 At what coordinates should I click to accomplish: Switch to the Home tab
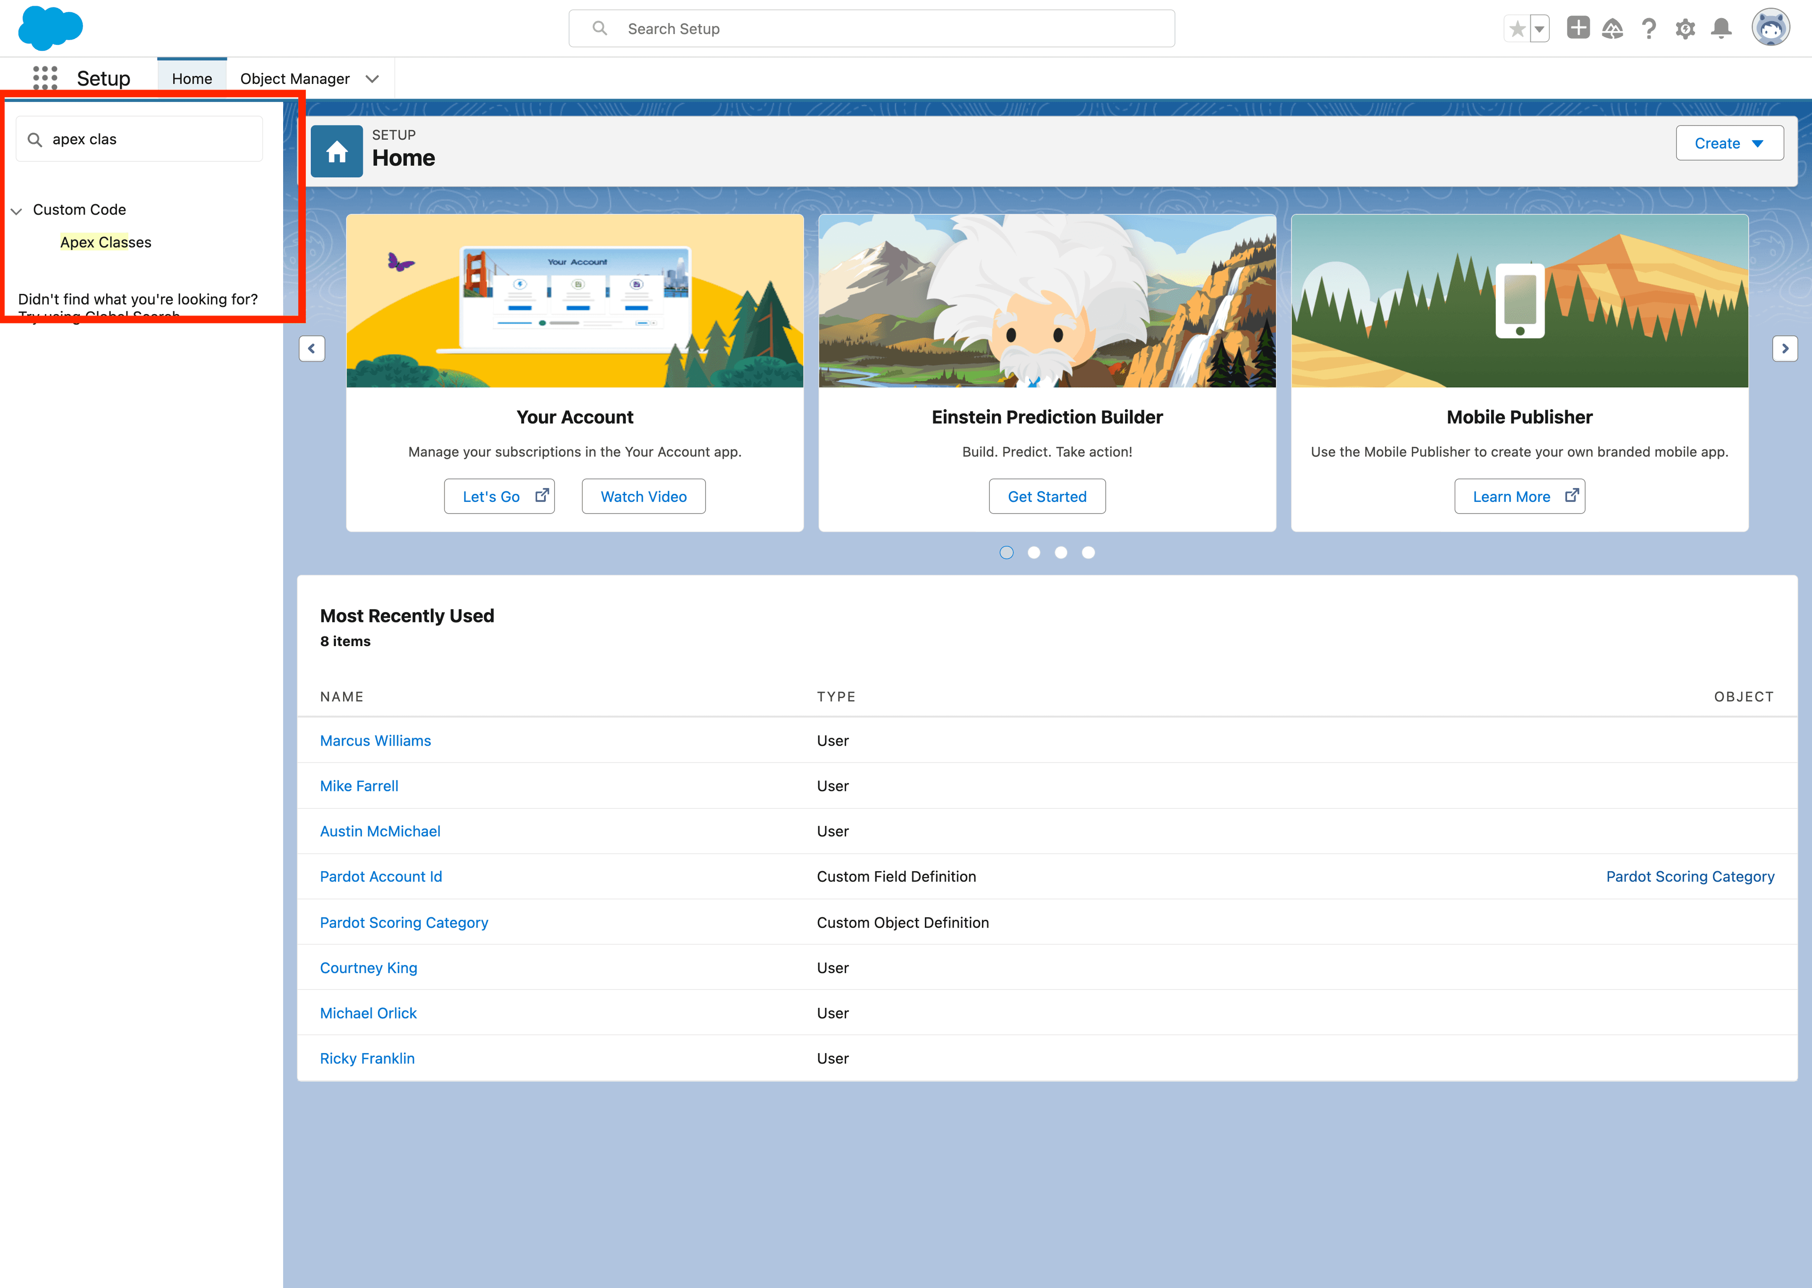point(192,78)
